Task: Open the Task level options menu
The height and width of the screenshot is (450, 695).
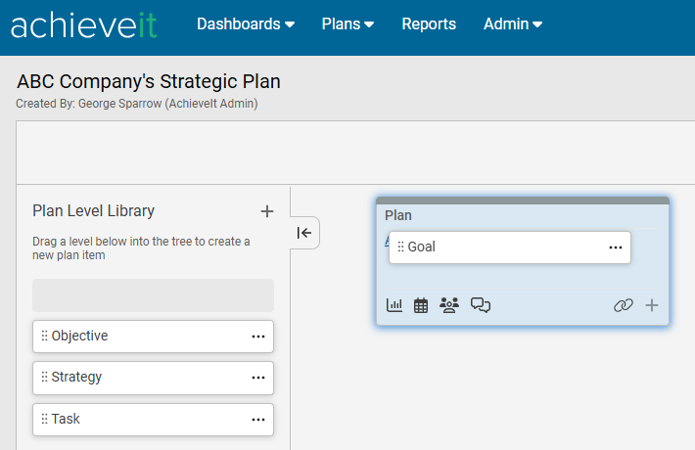Action: [x=258, y=420]
